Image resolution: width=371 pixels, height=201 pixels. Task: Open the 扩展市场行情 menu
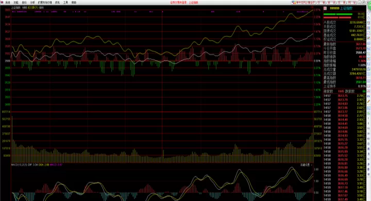coord(45,3)
